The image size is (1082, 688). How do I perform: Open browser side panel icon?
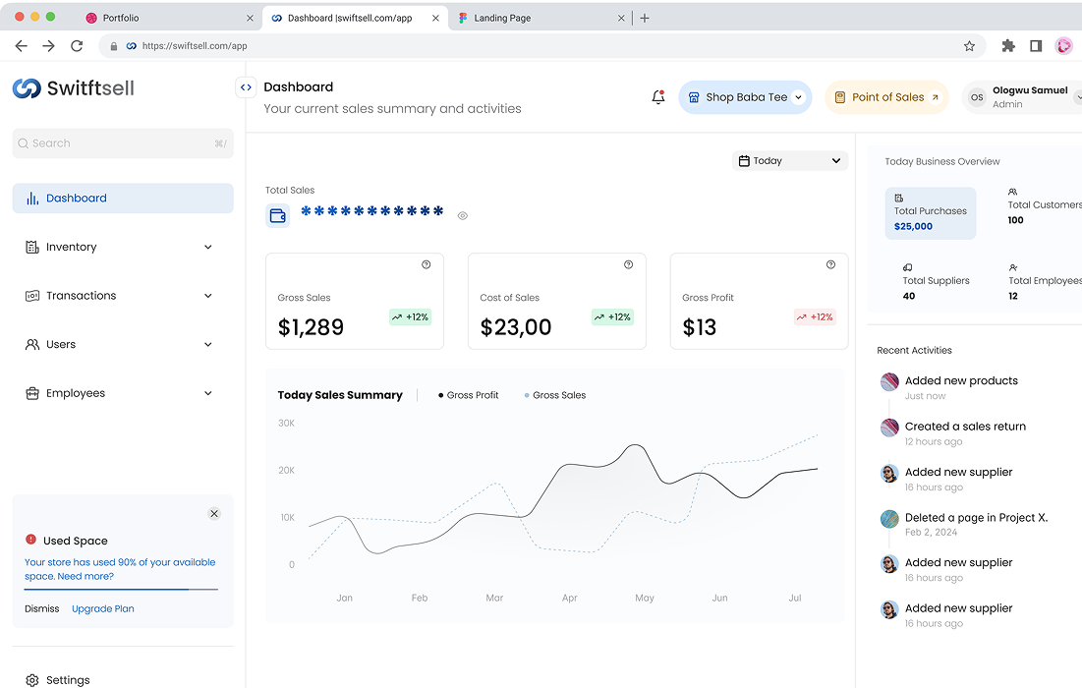[x=1036, y=46]
